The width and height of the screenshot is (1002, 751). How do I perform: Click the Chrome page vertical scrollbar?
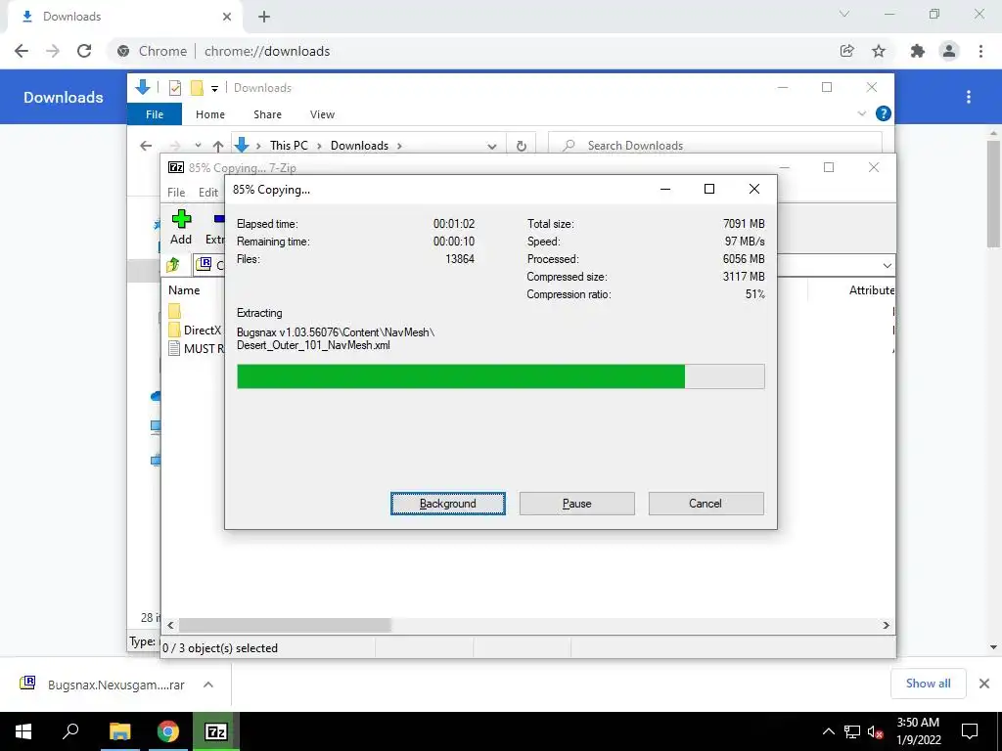(993, 194)
